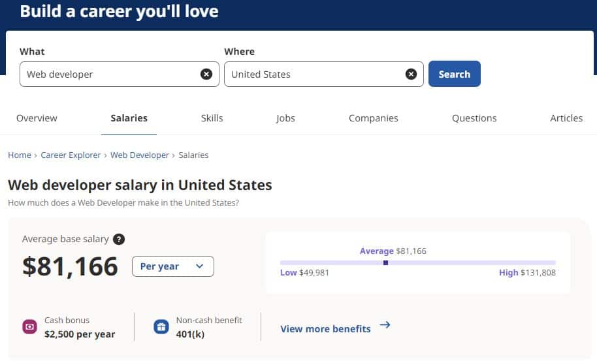This screenshot has height=361, width=597.
Task: Click the Web Developer breadcrumb link
Action: pos(140,155)
